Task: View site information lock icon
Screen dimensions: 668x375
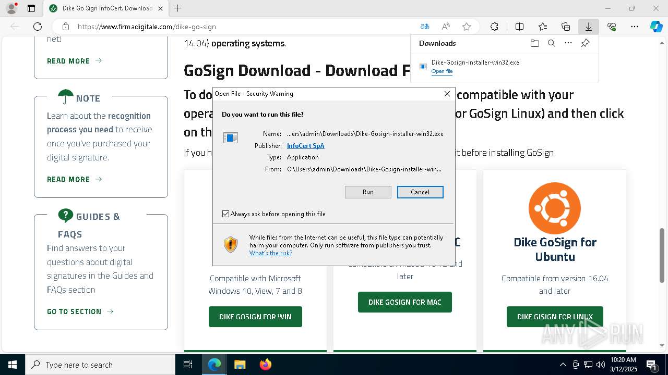Action: (x=66, y=27)
